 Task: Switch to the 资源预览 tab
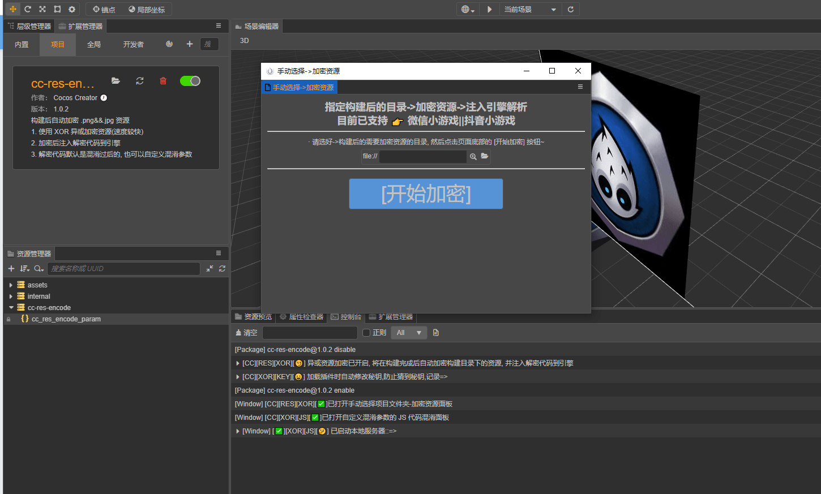tap(254, 317)
